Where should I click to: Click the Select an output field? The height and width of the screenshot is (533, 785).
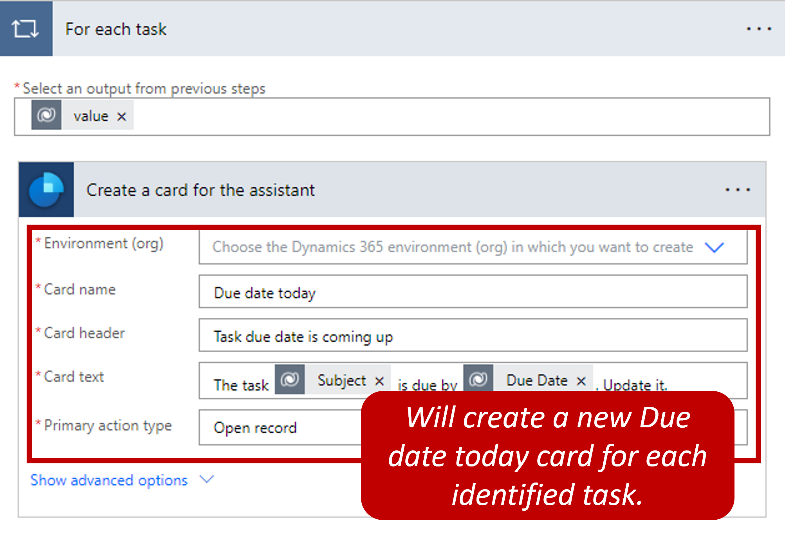coord(392,117)
